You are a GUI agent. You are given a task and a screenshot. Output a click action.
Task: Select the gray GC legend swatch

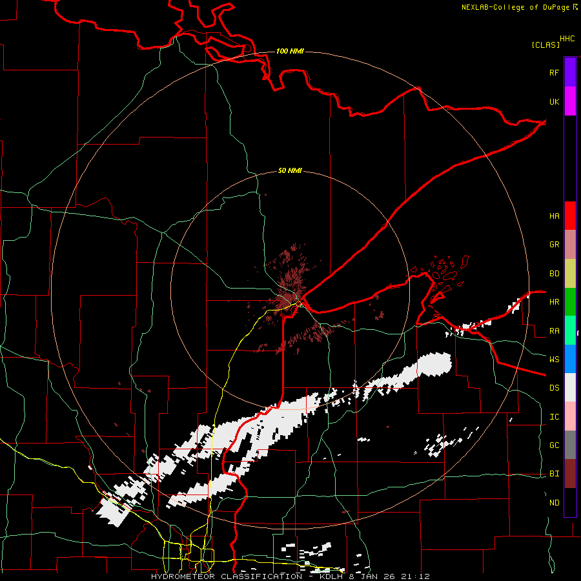(570, 445)
